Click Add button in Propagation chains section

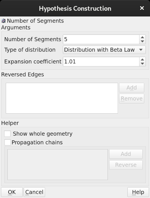pyautogui.click(x=126, y=154)
